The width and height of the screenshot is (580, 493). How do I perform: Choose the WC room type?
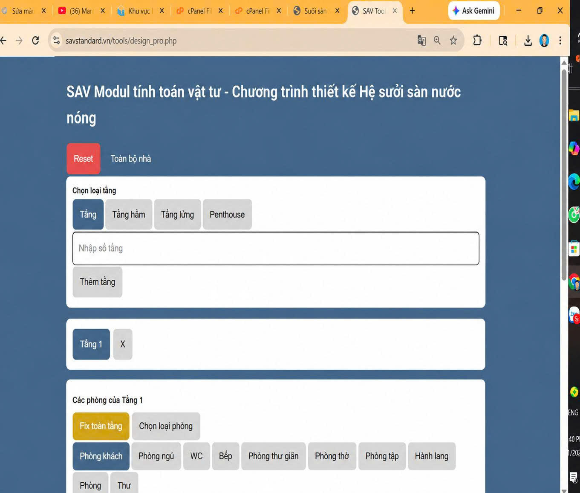pyautogui.click(x=196, y=456)
